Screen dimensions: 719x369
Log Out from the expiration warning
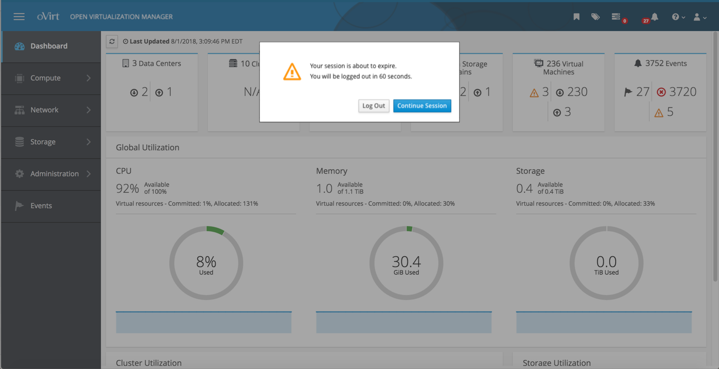pos(373,105)
